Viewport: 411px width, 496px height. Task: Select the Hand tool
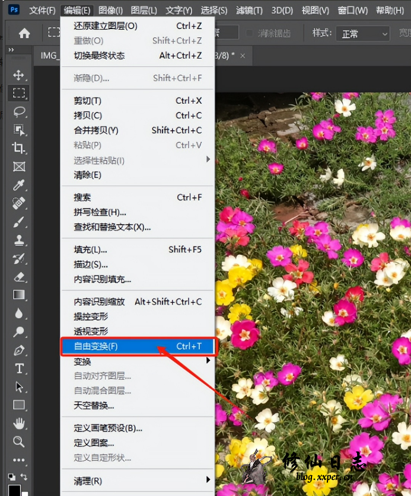click(19, 423)
